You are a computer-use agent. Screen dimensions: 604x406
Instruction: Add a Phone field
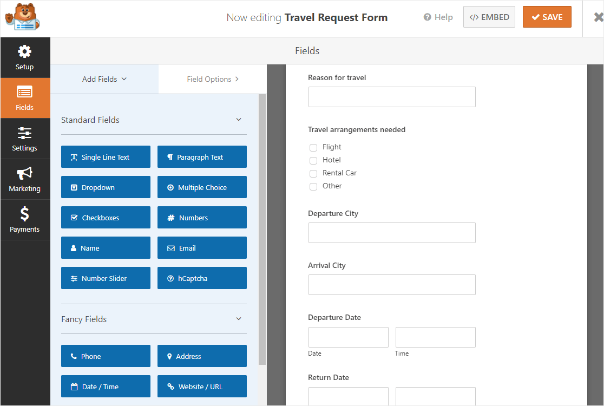106,356
